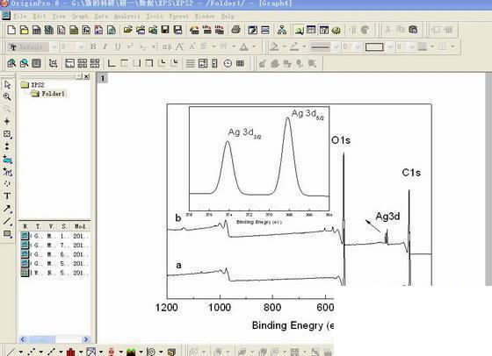The width and height of the screenshot is (492, 356).
Task: Click the New Function (fx) toolbar icon
Action: pyautogui.click(x=86, y=30)
